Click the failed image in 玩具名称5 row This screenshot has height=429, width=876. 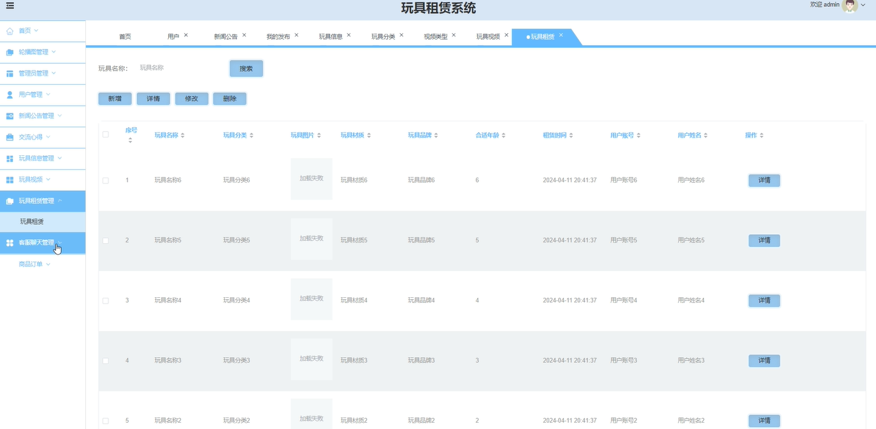312,239
